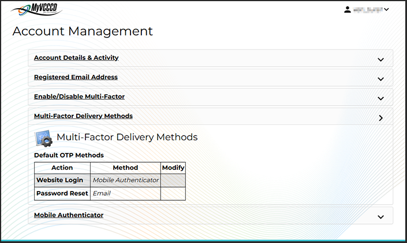The image size is (407, 243).
Task: Click the Multi-Factor Delivery Methods gear icon
Action: coord(44,138)
